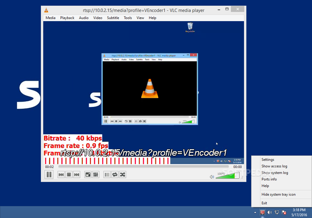The image size is (312, 218).
Task: Open the Video menu
Action: [98, 18]
